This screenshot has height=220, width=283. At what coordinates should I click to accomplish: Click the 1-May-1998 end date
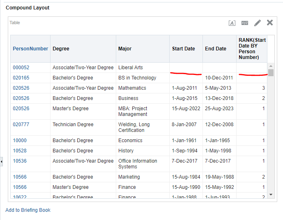point(218,151)
